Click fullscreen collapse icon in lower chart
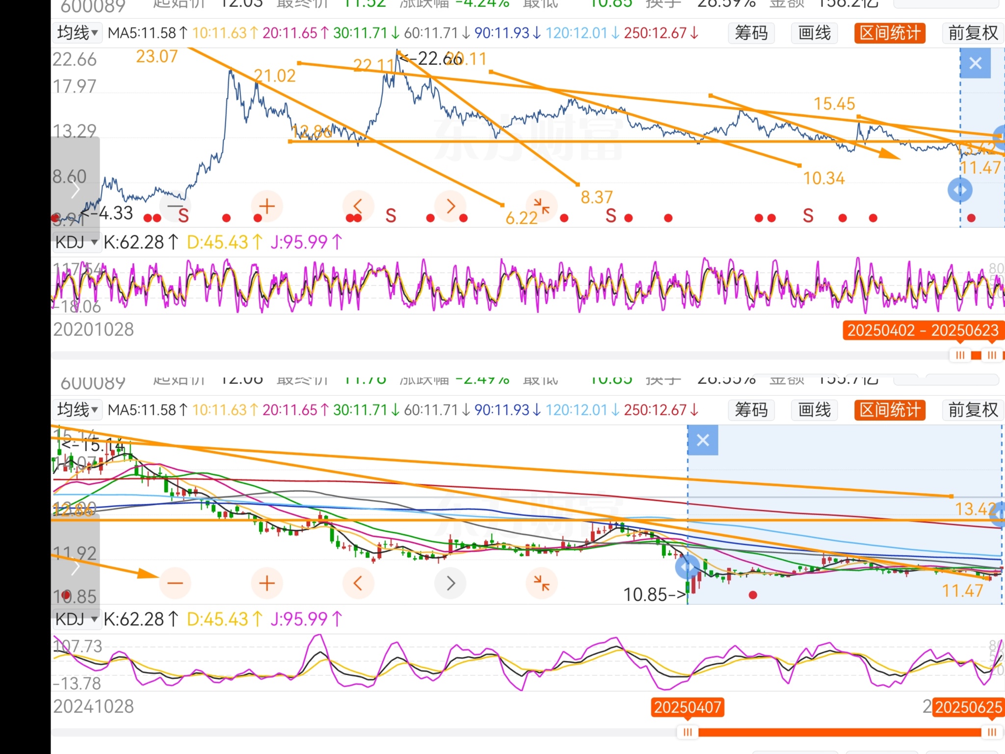1005x754 pixels. point(542,583)
